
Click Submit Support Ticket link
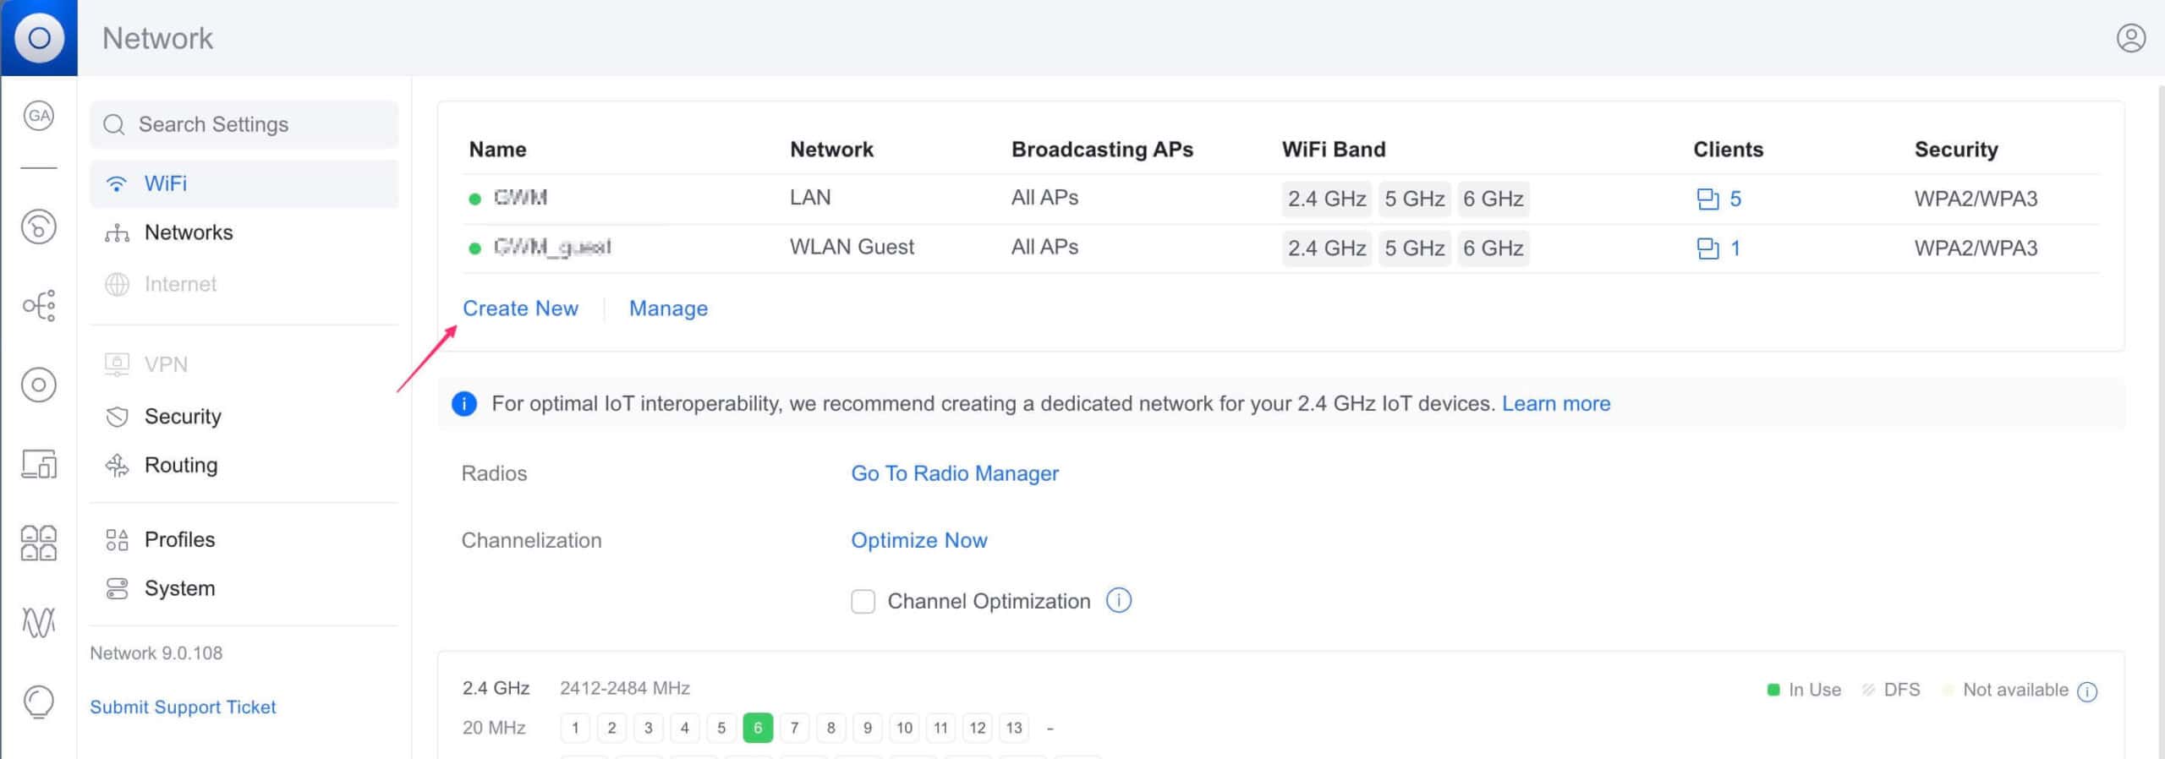point(183,707)
